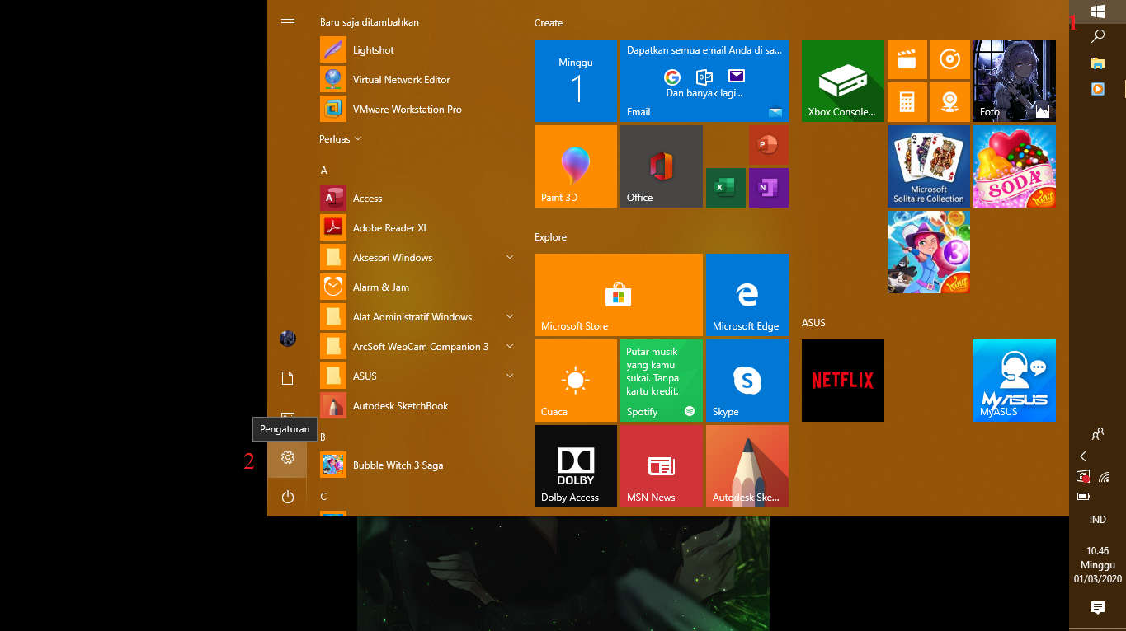Expand Alat Administratif Windows folder

(x=419, y=317)
